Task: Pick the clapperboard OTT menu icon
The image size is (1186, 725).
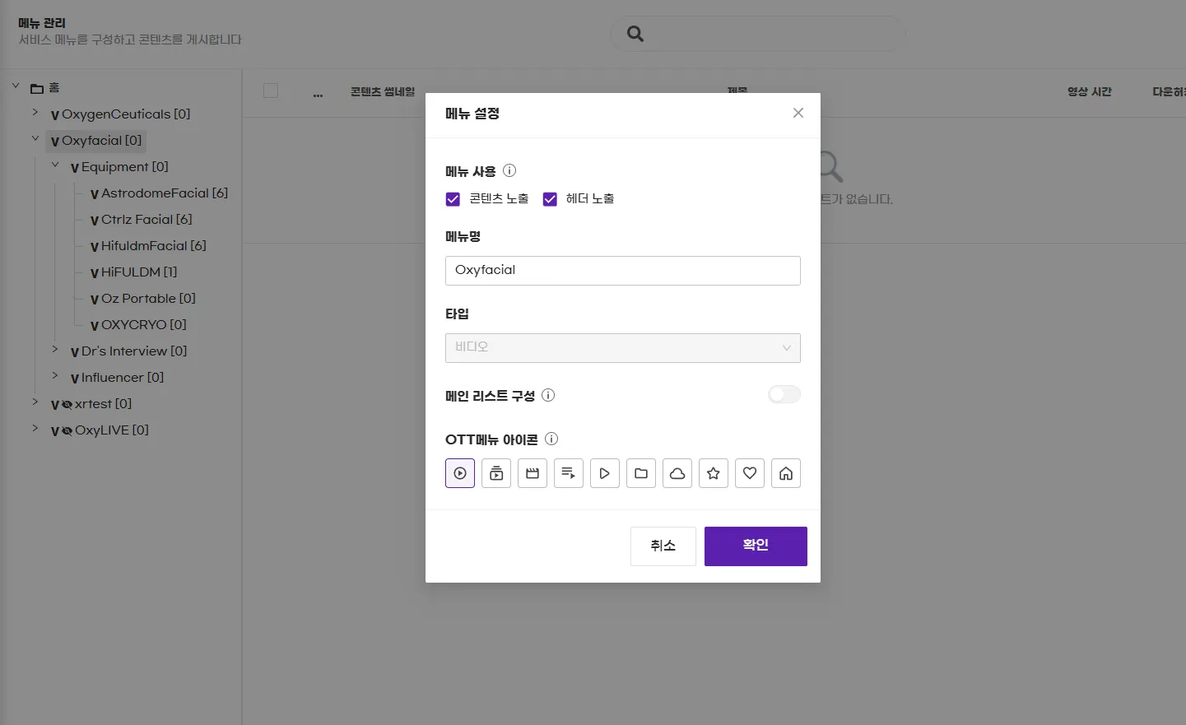Action: tap(533, 473)
